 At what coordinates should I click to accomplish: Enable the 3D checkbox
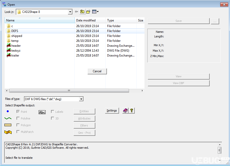point(53,118)
